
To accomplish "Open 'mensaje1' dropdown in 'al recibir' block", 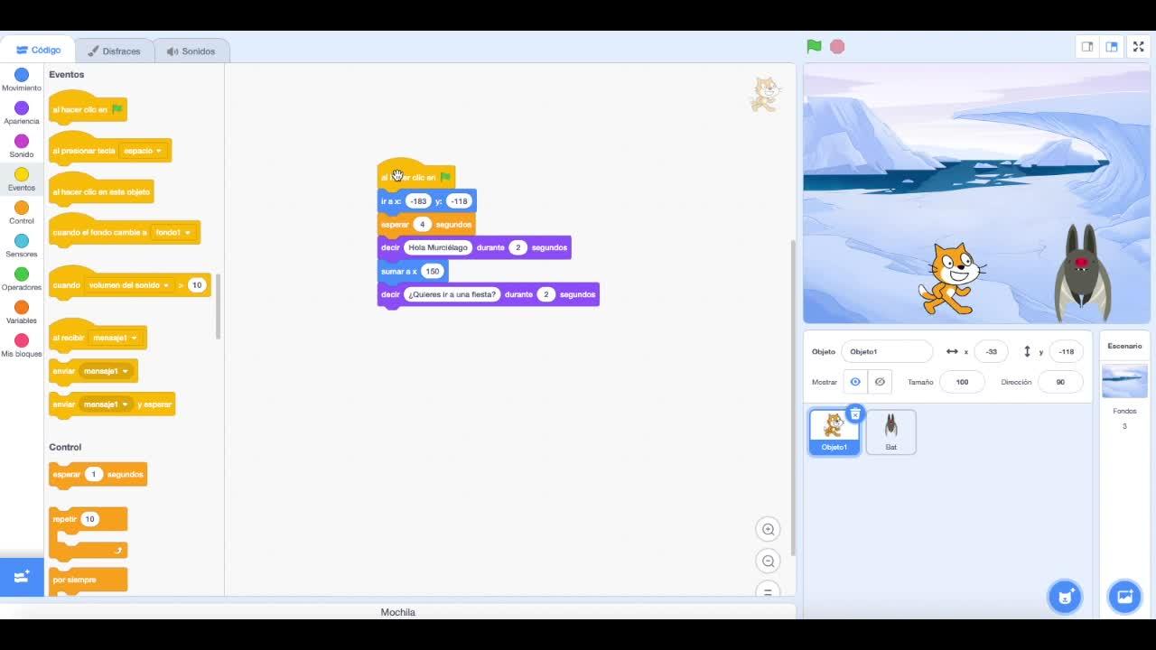I will [115, 338].
